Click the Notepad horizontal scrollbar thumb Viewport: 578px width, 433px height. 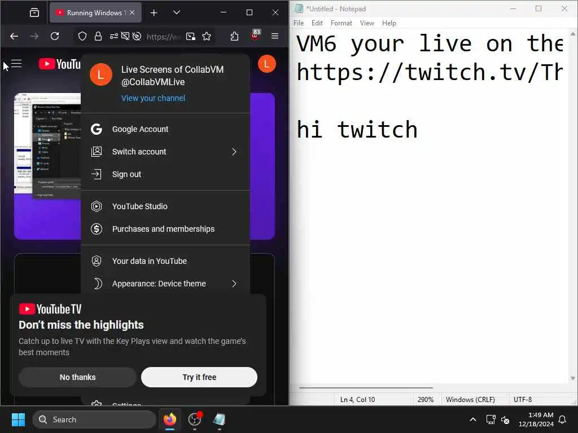(x=366, y=388)
